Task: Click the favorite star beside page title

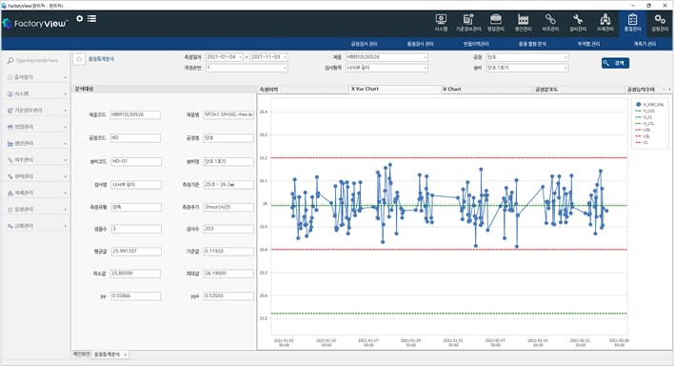Action: pyautogui.click(x=79, y=59)
